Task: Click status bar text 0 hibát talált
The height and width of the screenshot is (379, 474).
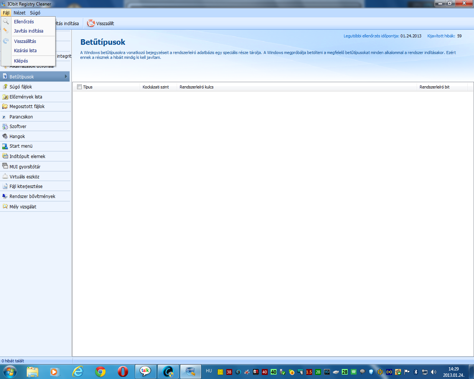Action: tap(13, 361)
